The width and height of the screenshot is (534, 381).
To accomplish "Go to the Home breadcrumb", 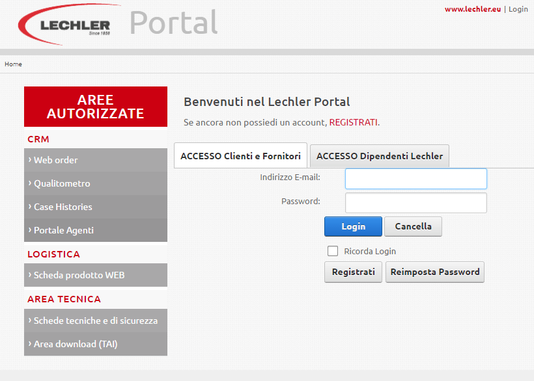I will pos(13,64).
